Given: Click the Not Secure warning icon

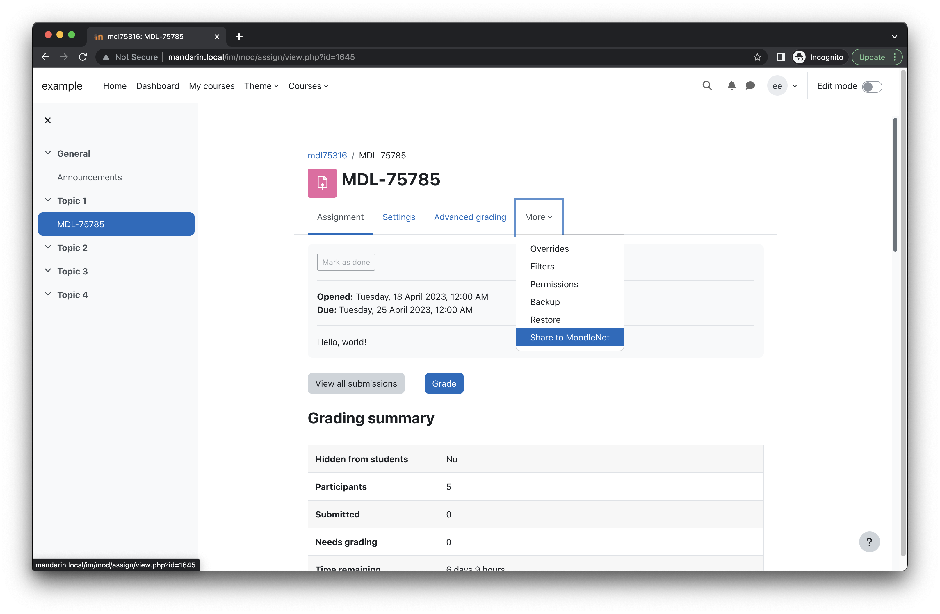Looking at the screenshot, I should (x=106, y=57).
